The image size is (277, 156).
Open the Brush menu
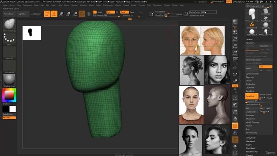click(12, 5)
